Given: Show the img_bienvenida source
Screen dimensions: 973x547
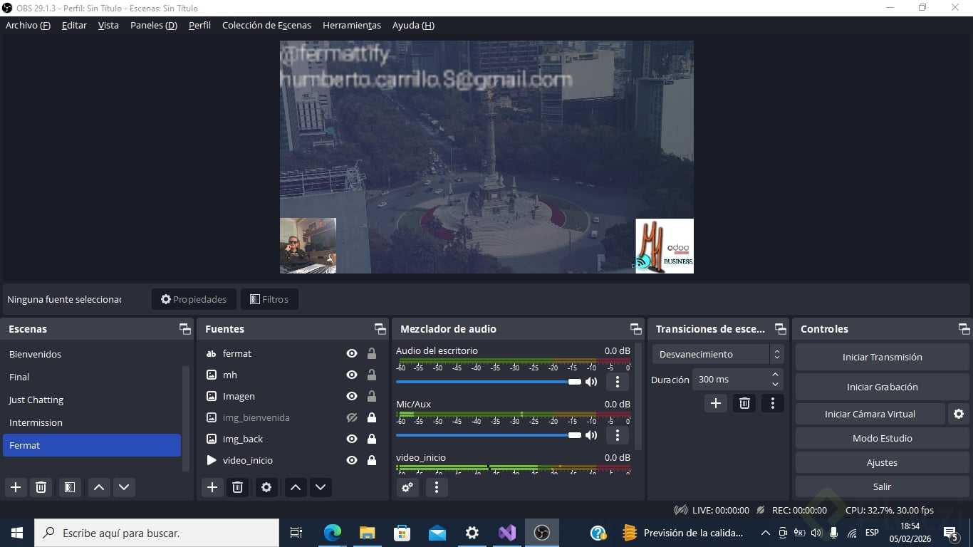Looking at the screenshot, I should click(352, 417).
